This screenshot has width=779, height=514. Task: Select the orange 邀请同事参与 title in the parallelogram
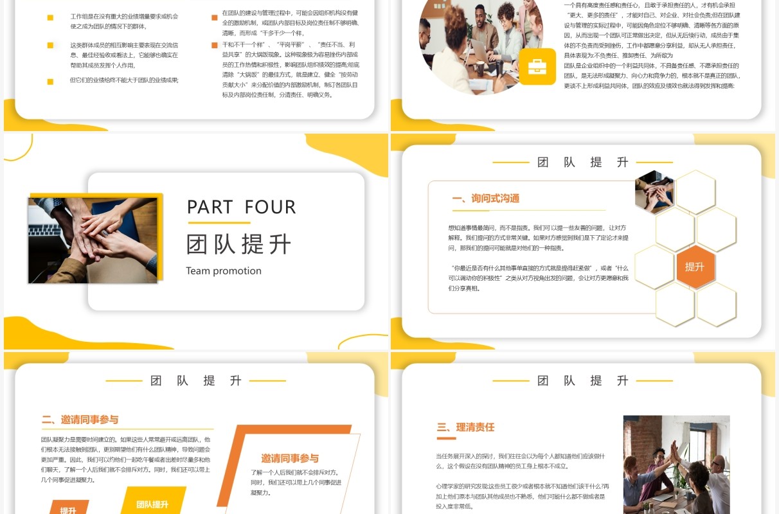[x=290, y=458]
